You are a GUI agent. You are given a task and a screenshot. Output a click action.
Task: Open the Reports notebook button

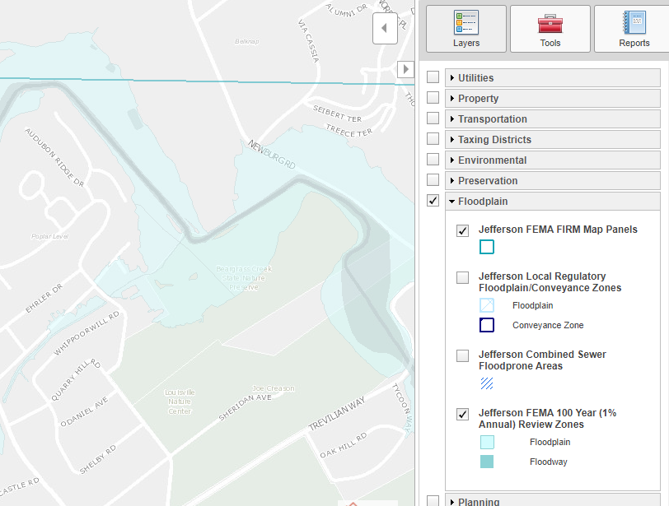[x=633, y=29]
